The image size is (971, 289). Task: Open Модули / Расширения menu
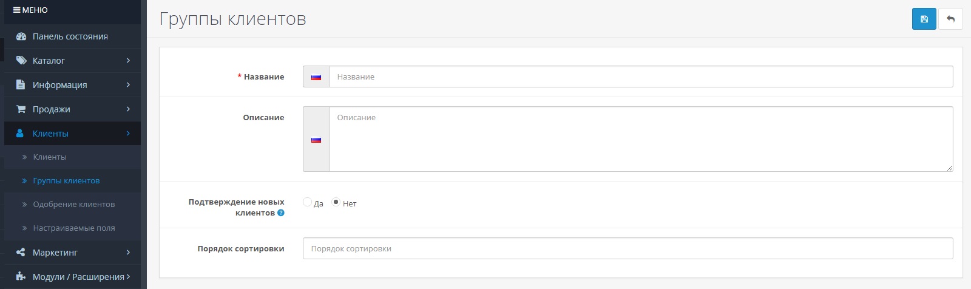78,277
